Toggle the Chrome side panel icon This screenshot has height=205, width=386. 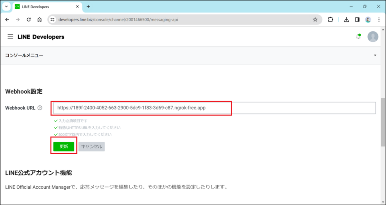coord(357,20)
